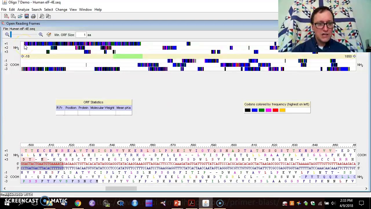
Task: Click the Java app taskbar icon
Action: coord(205,203)
